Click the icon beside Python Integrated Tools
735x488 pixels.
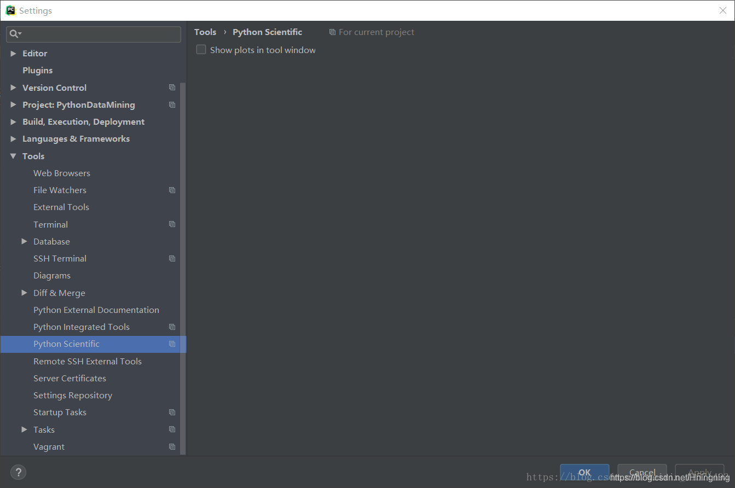(x=172, y=327)
